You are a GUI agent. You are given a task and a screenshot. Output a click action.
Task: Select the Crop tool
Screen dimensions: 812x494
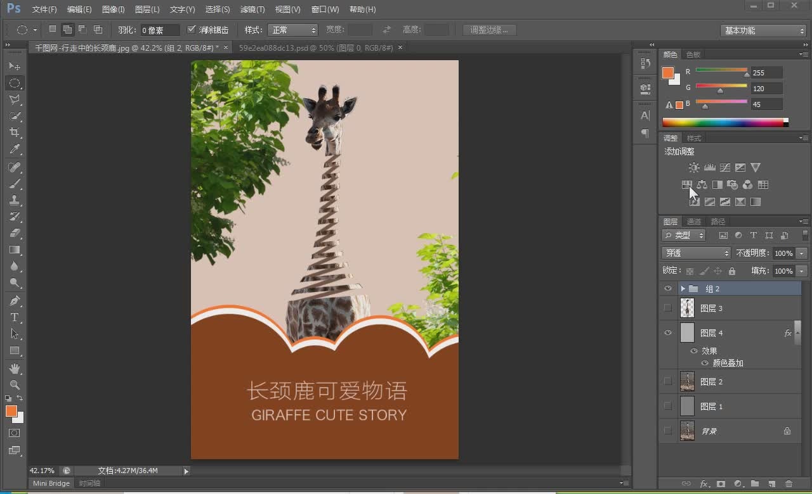[15, 132]
